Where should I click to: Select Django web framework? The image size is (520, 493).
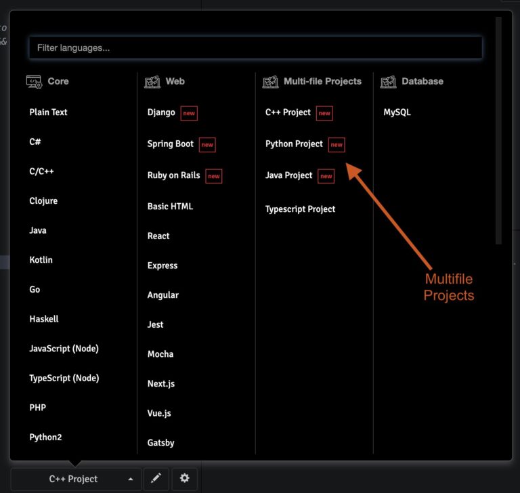pos(161,112)
